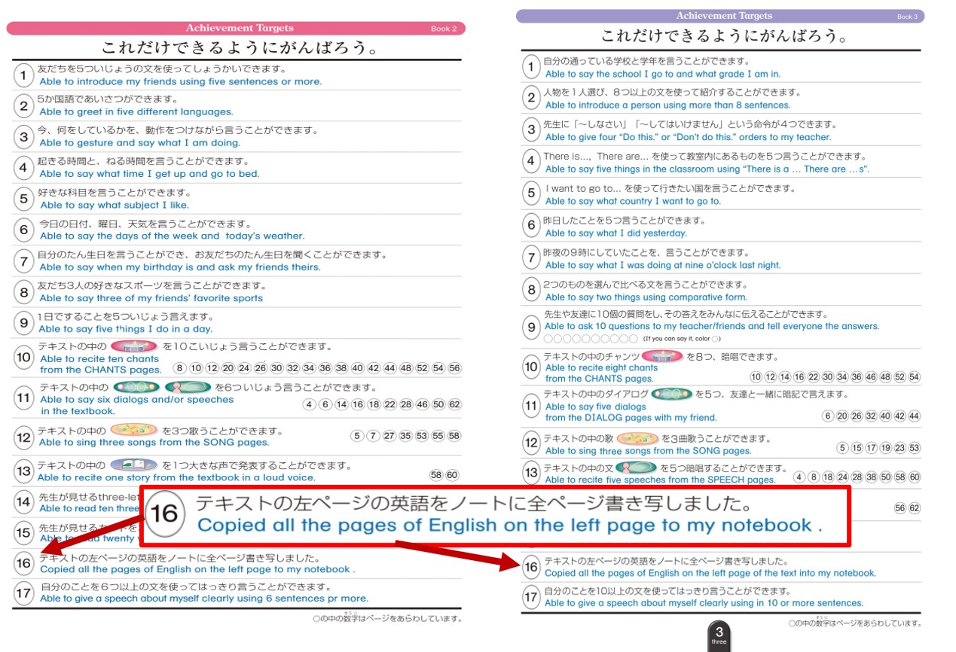Viewport: 956px width, 652px height.
Task: Click 'Able to say what I was doing at nine o'clock'
Action: click(663, 265)
